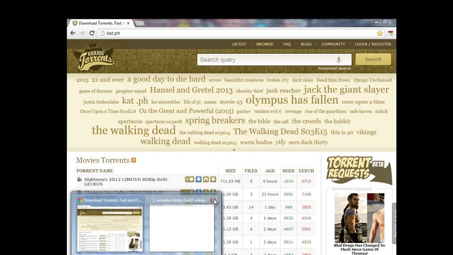The width and height of the screenshot is (453, 255).
Task: Click 'the walking dead' large tag
Action: [x=134, y=131]
